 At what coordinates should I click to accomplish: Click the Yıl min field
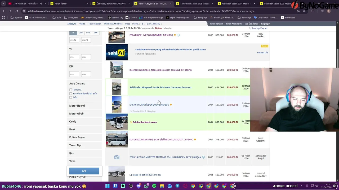74,57
